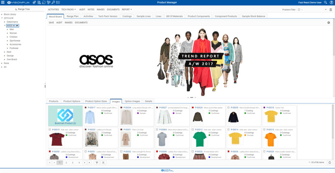The width and height of the screenshot is (335, 173).
Task: Open mood board settings gear
Action: (329, 23)
